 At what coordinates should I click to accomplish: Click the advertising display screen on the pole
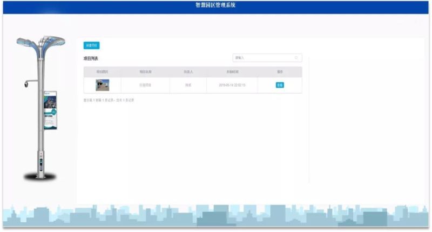[x=51, y=111]
